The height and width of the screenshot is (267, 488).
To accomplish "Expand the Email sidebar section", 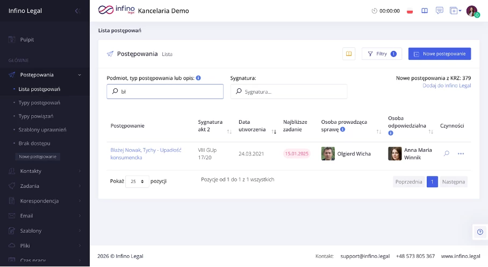I will [x=45, y=216].
